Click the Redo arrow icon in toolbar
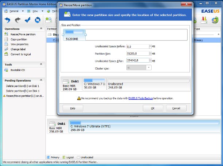The height and width of the screenshot is (166, 223). (17, 20)
